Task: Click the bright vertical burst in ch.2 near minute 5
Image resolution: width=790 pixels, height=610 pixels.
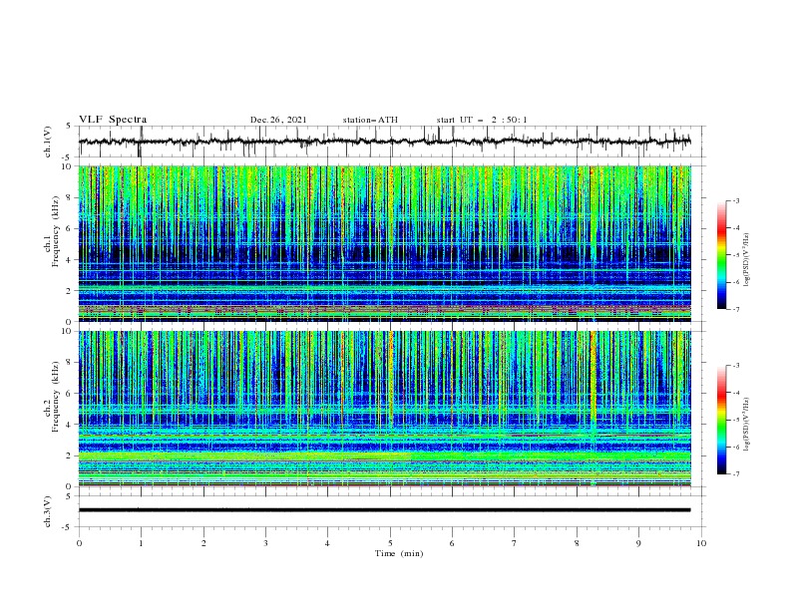Action: click(391, 378)
